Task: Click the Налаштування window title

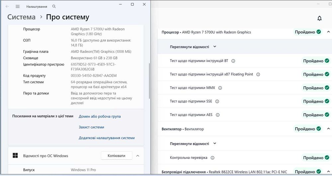Action: point(37,7)
